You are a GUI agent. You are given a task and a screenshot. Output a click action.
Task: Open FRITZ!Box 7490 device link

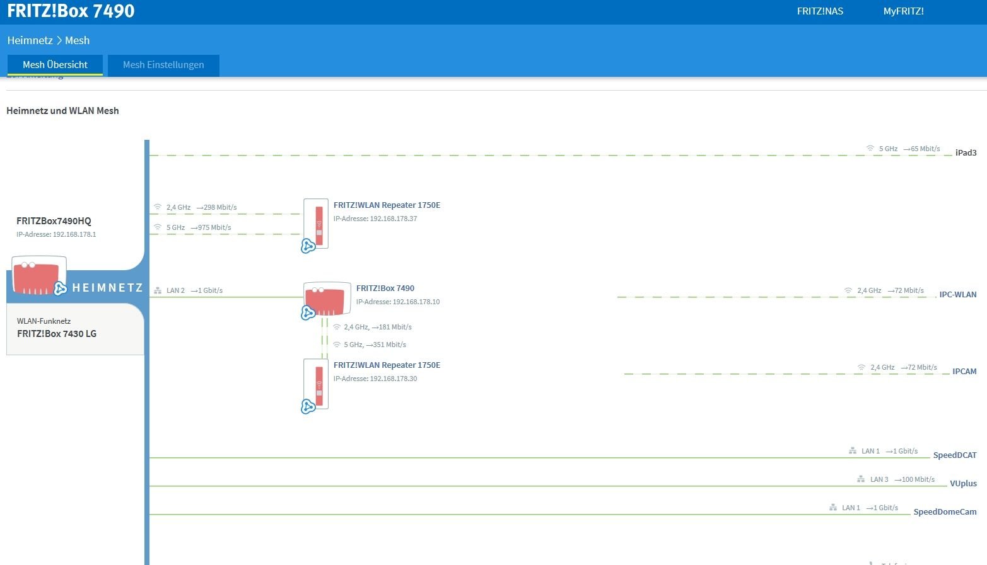(x=385, y=288)
